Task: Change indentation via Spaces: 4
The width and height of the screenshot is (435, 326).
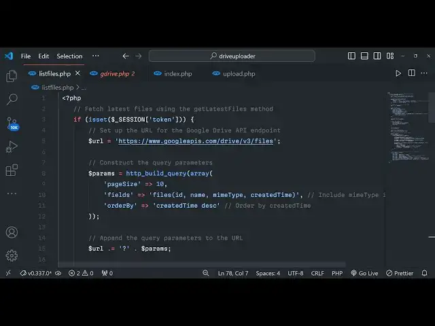Action: [x=268, y=273]
